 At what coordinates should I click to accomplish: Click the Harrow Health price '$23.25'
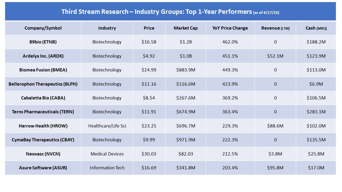[149, 126]
